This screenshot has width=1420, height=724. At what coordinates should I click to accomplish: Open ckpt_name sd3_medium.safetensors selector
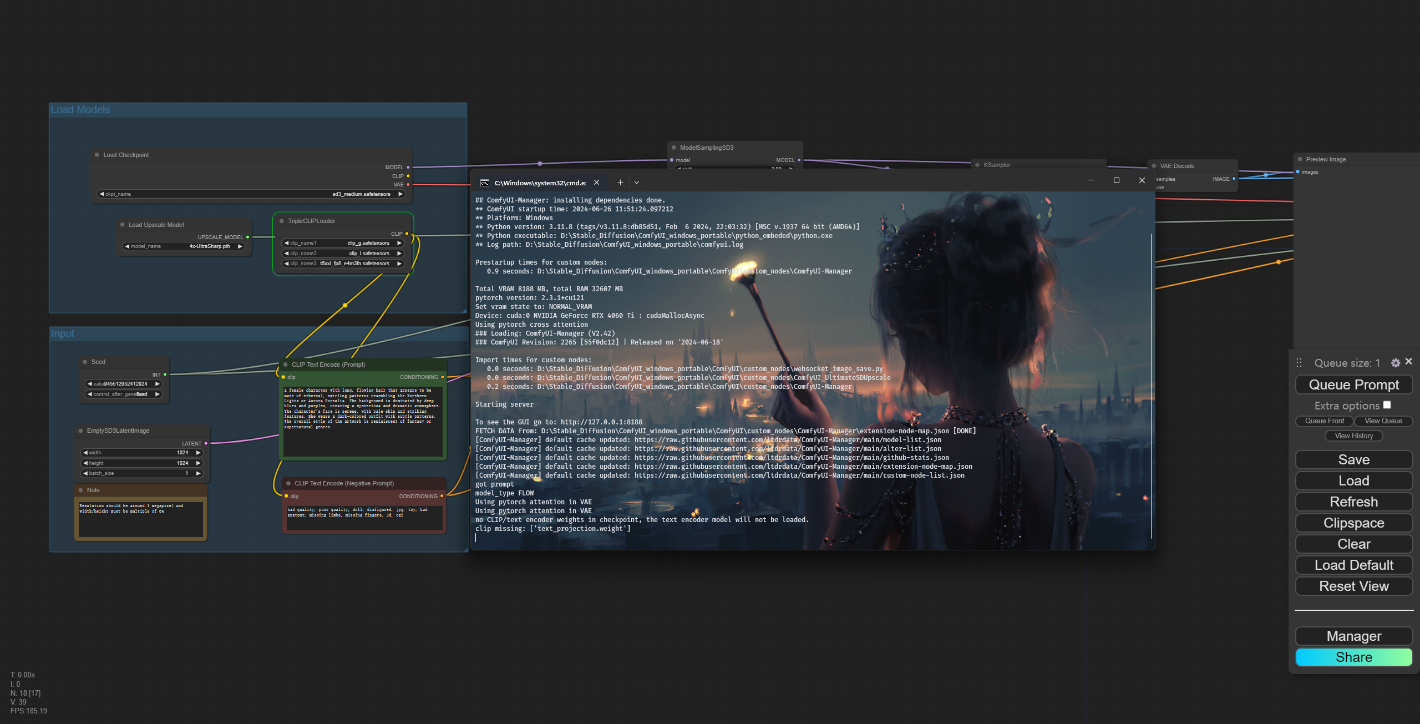[251, 194]
